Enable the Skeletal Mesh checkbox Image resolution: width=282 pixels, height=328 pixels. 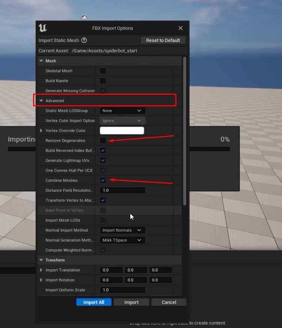103,71
